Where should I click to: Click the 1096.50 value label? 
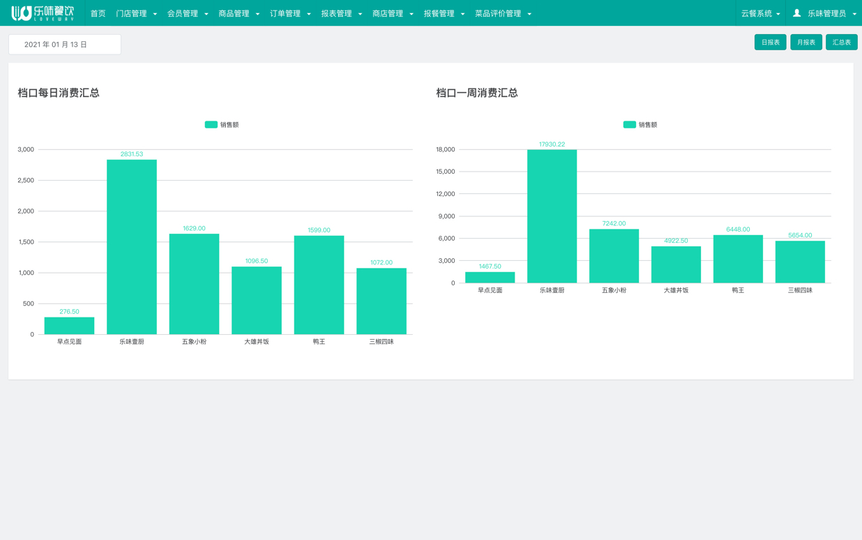[257, 261]
